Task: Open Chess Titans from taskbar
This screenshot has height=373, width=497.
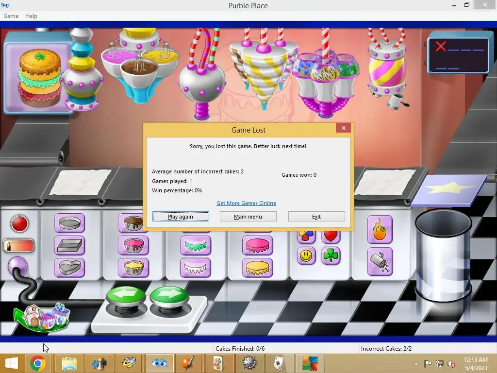Action: [99, 363]
